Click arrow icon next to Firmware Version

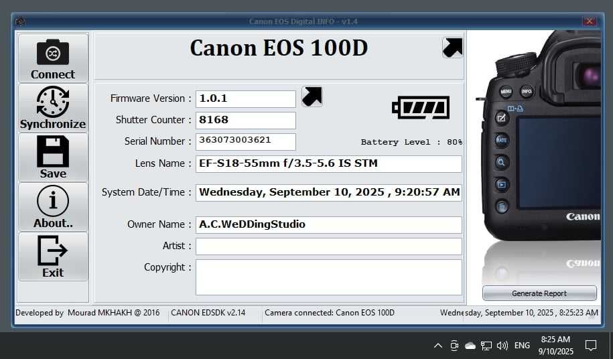pos(312,96)
